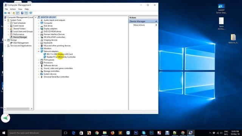Select Human Interface Devices category

click(x=54, y=34)
